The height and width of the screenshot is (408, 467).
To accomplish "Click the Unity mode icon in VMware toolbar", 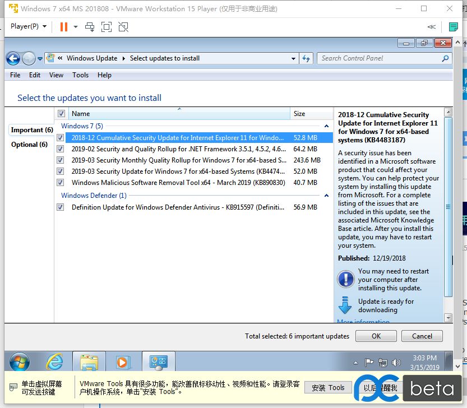I will pos(123,26).
